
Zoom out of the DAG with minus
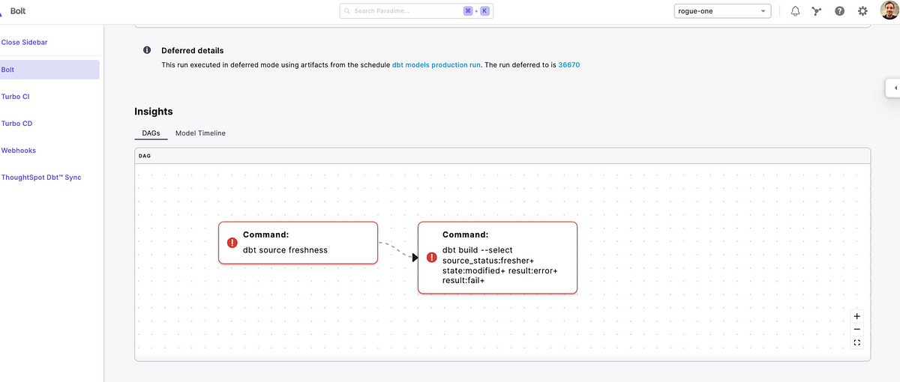(x=857, y=330)
